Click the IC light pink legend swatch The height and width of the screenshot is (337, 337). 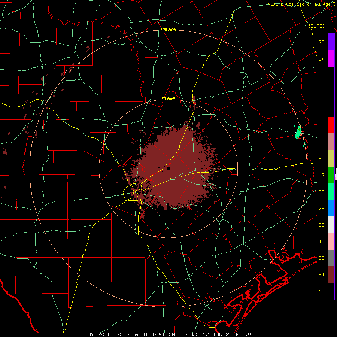point(331,242)
